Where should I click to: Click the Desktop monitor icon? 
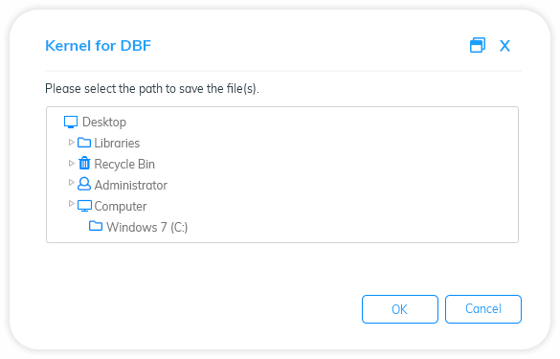pos(71,123)
